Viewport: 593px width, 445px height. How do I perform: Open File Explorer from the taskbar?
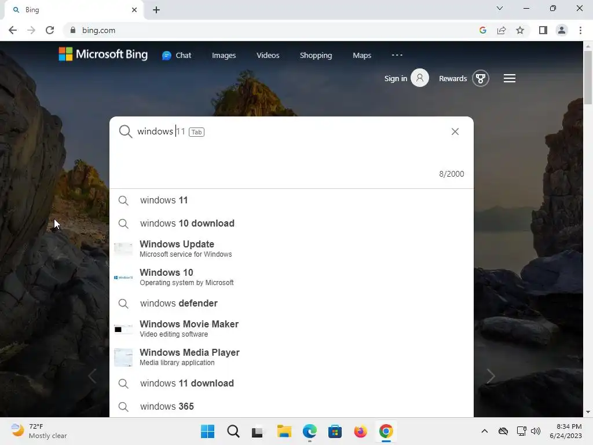284,431
